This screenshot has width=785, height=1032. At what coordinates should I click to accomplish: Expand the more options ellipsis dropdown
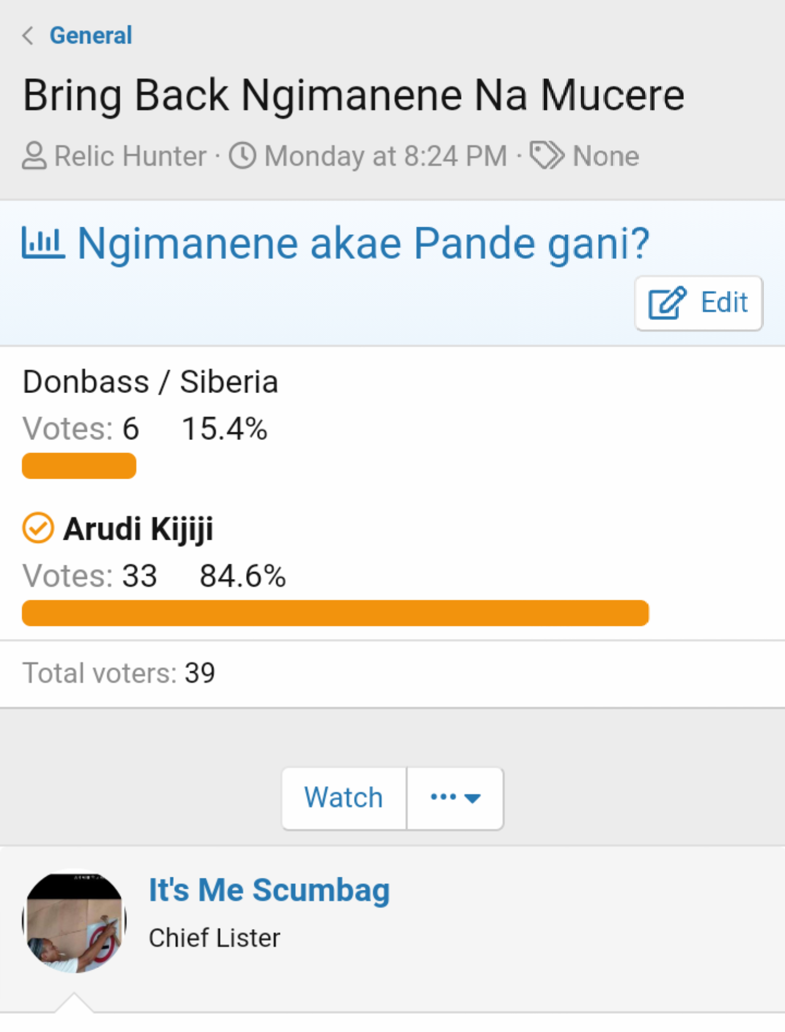[x=455, y=798]
